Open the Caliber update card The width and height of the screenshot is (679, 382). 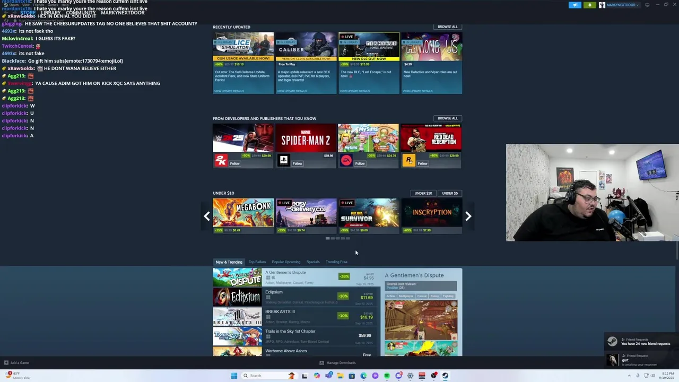[306, 63]
